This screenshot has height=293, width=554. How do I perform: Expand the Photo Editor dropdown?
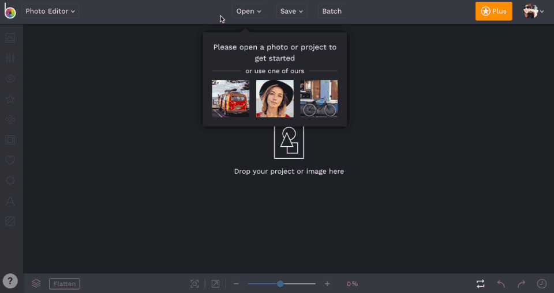(x=50, y=12)
